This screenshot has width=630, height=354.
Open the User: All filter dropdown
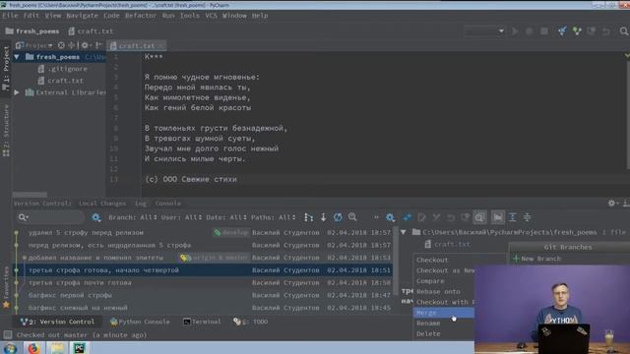(181, 217)
